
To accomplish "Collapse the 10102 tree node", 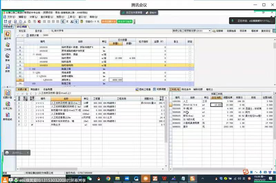I will (34, 54).
